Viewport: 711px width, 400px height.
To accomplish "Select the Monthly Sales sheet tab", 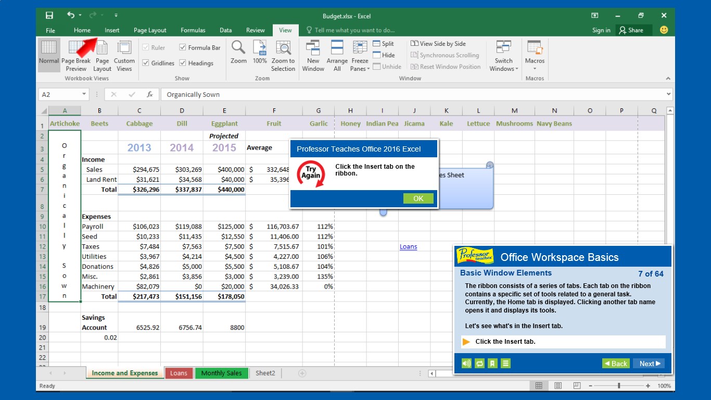I will (x=221, y=373).
